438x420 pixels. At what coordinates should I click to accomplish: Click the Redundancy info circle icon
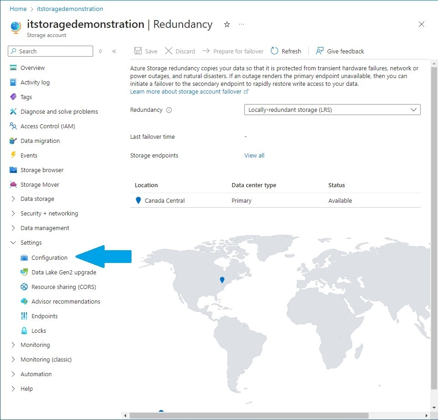click(x=169, y=110)
